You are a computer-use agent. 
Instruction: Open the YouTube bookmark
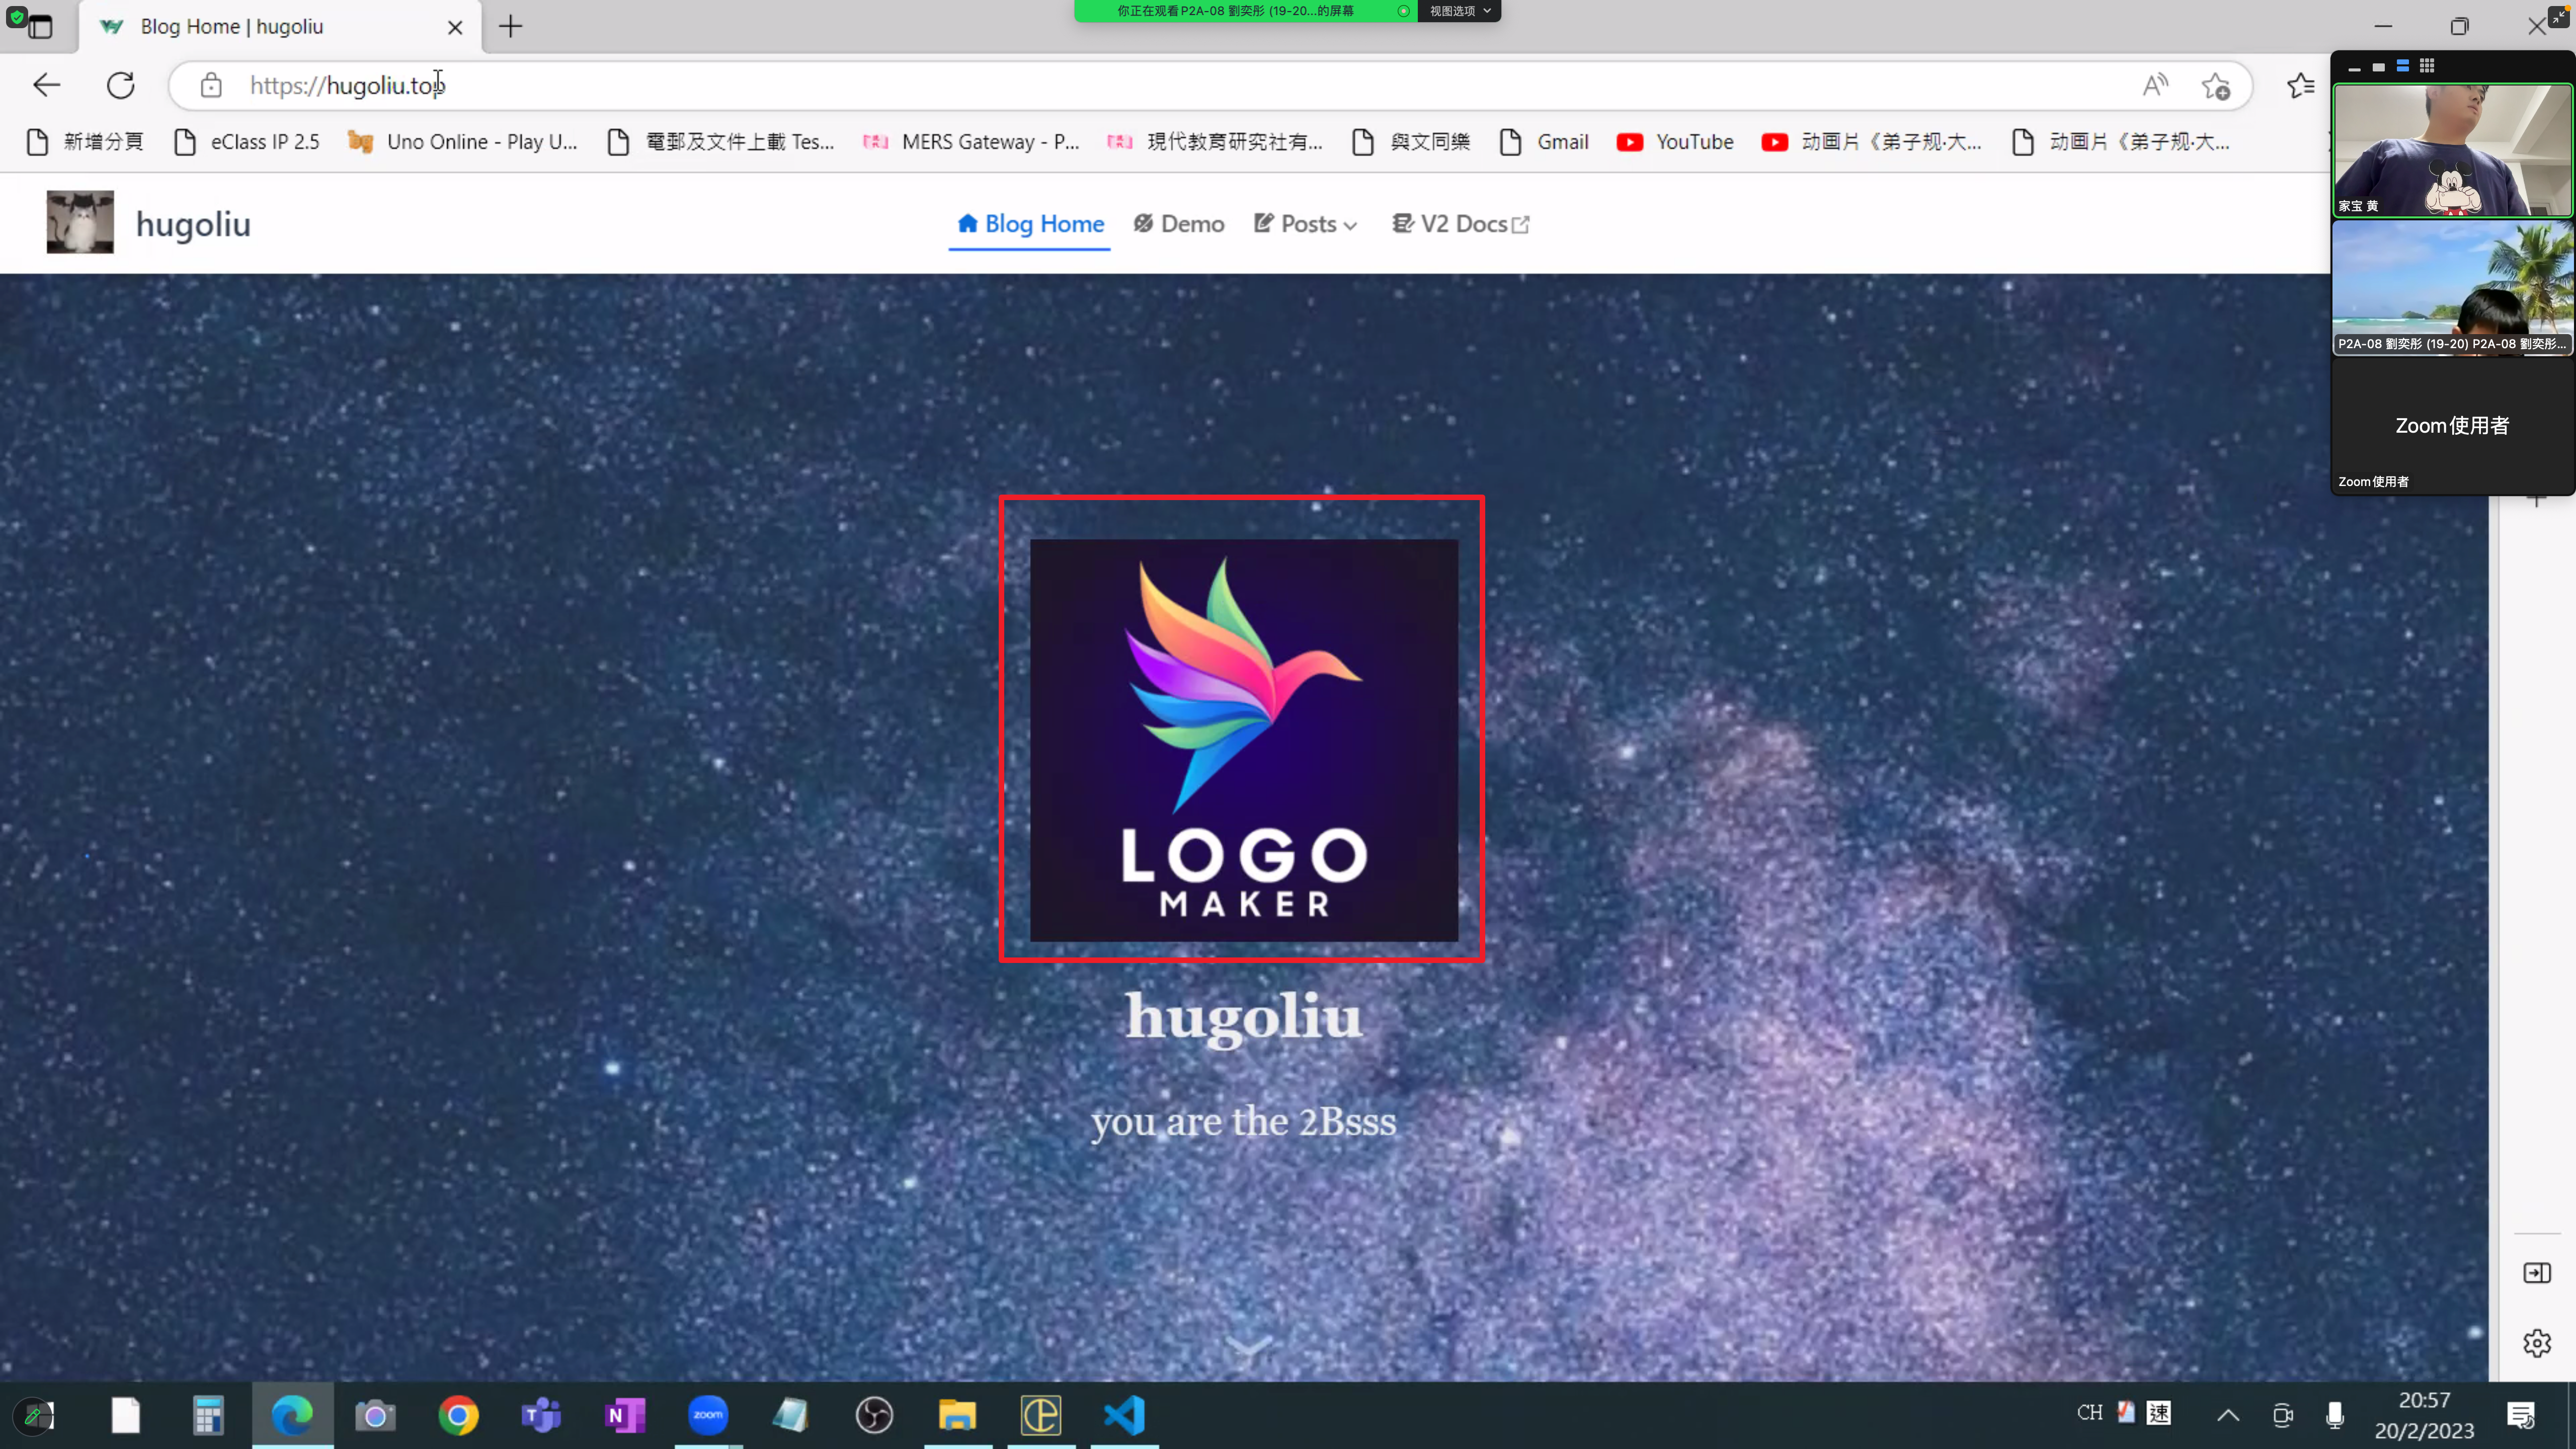1675,142
